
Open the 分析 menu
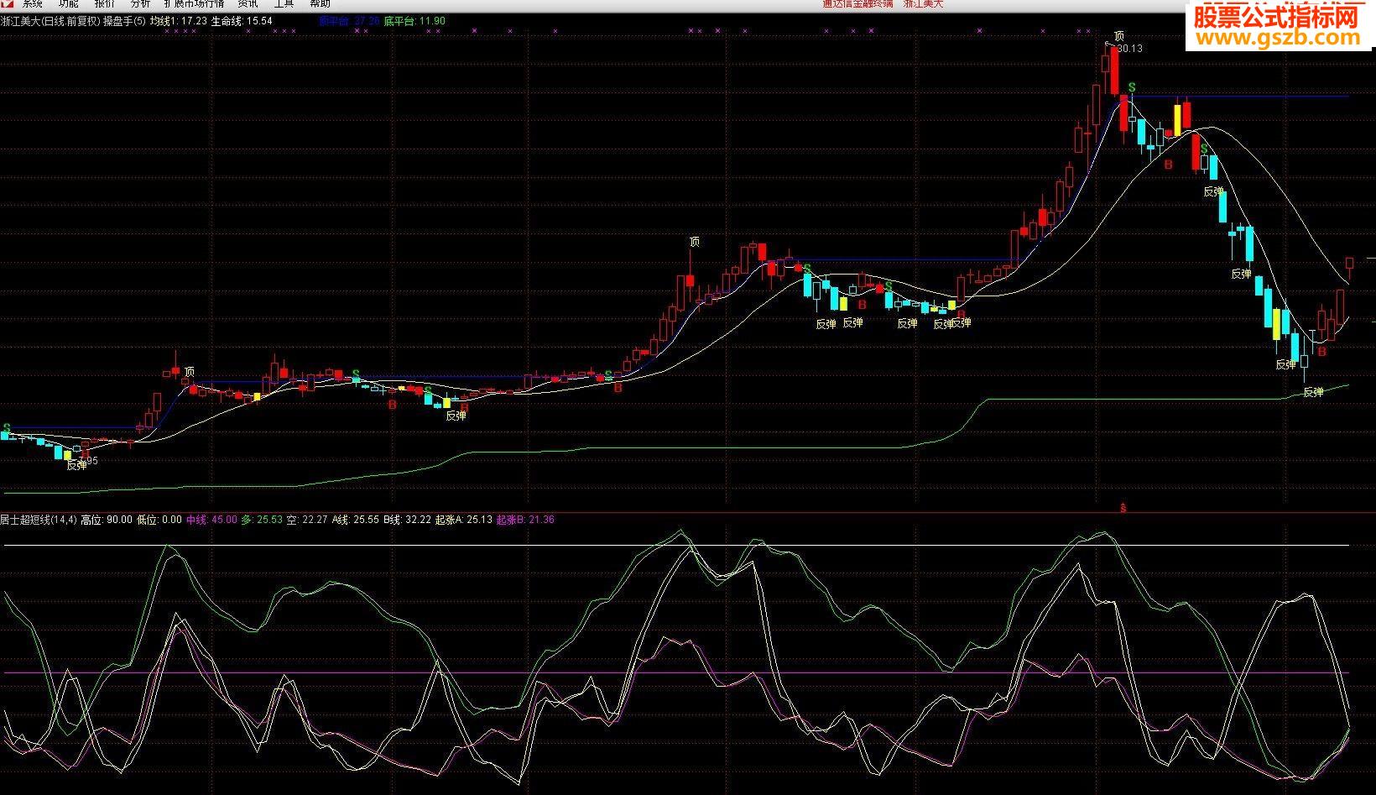[140, 3]
